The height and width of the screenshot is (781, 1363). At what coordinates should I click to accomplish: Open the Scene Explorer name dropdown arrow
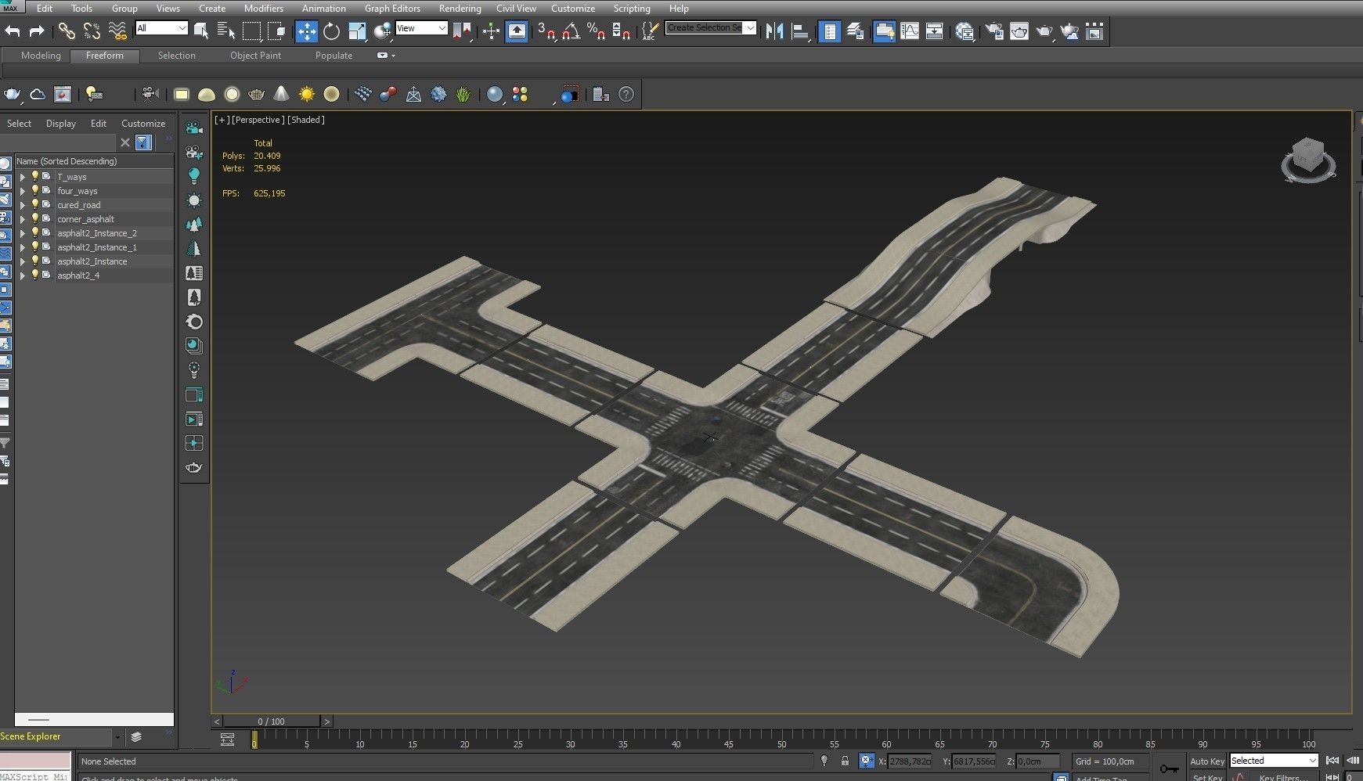[x=117, y=737]
